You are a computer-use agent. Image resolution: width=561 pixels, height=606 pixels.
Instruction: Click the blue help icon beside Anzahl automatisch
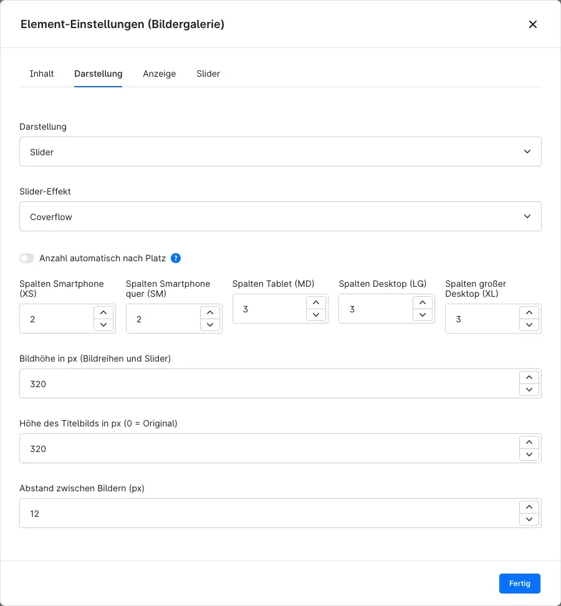click(176, 258)
